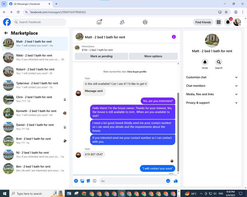Open Daniel - 2 bed 1 bath conversation

[35, 127]
